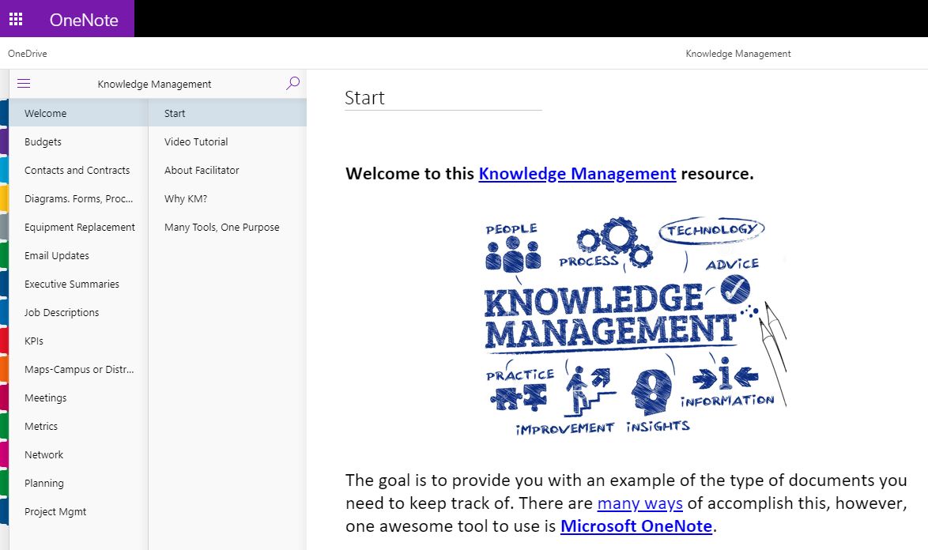Select the Knowledge Management illustration image
Image resolution: width=928 pixels, height=550 pixels.
[x=635, y=326]
